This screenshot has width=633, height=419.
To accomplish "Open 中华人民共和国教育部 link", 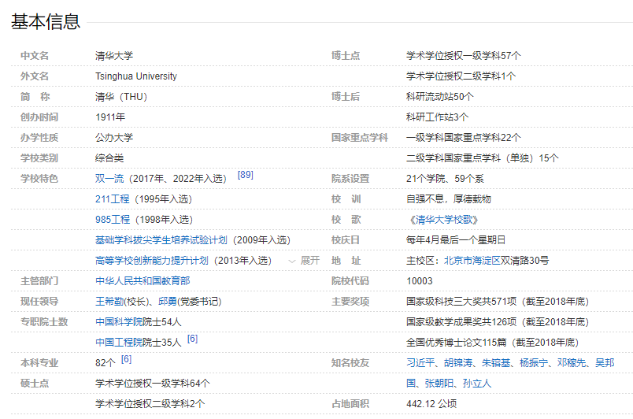I will (143, 281).
